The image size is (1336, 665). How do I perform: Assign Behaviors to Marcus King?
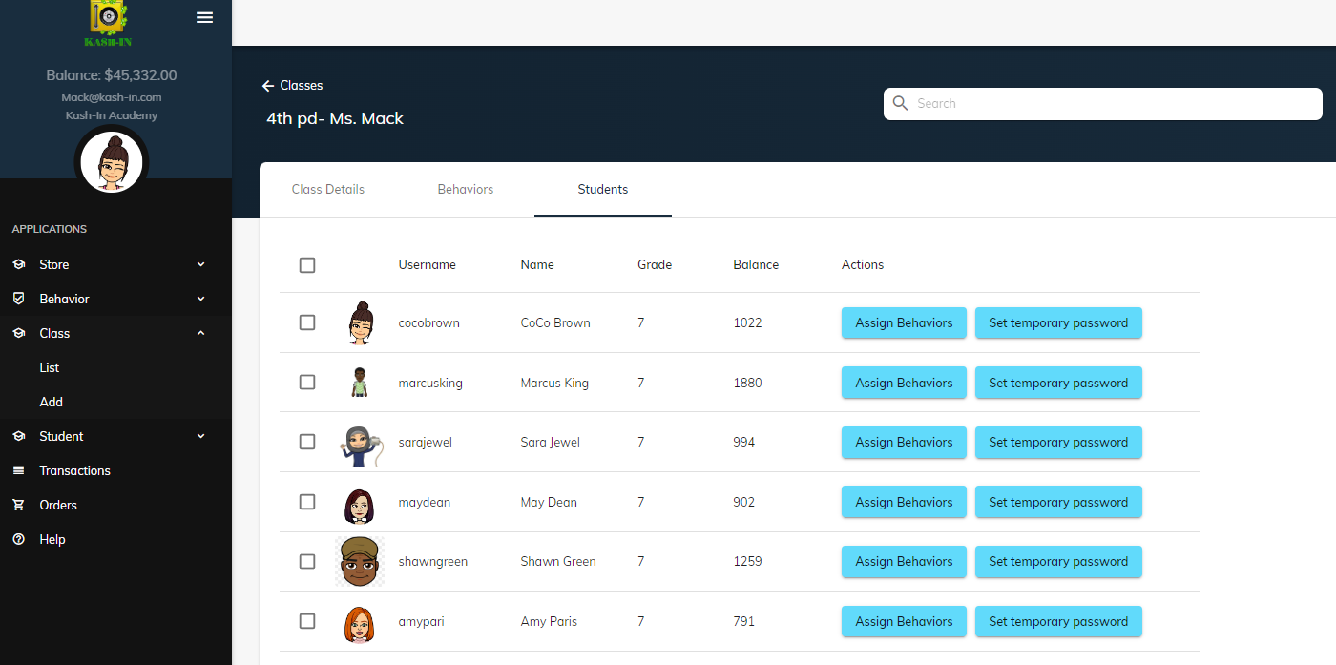coord(903,382)
